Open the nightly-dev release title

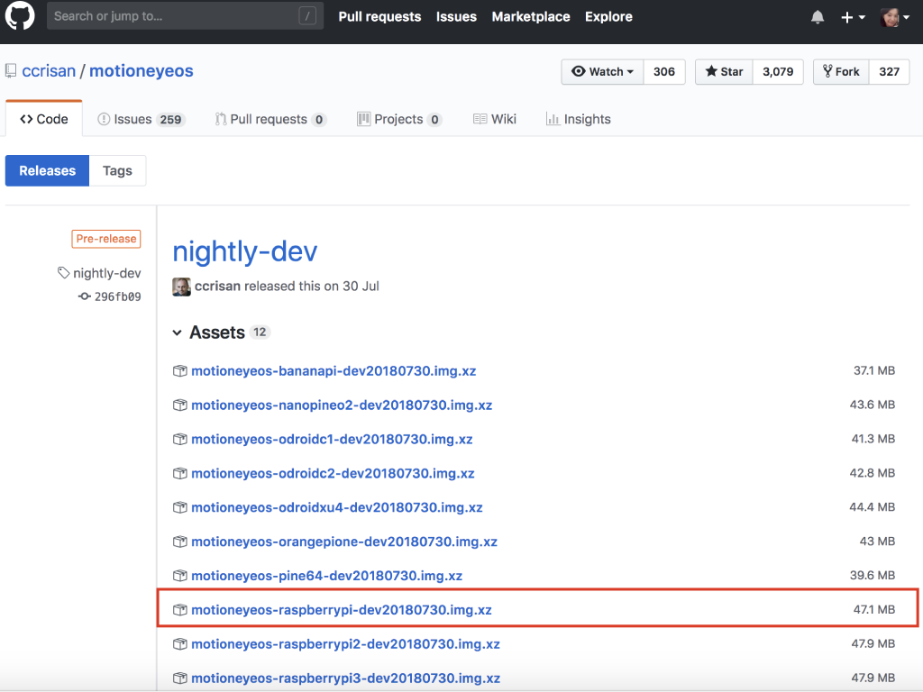245,251
